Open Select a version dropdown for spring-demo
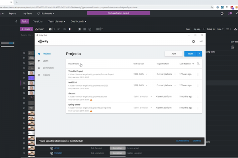238x158 pixels. tap(142, 108)
